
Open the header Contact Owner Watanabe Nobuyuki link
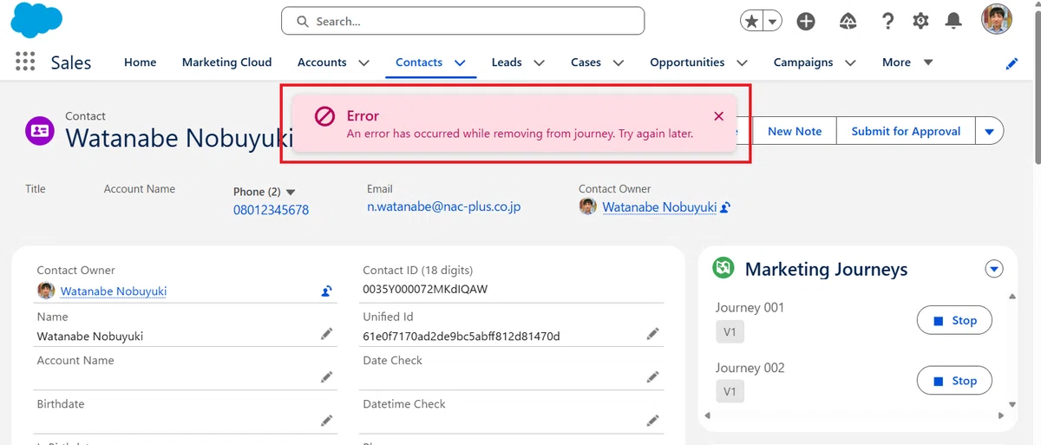[x=659, y=207]
